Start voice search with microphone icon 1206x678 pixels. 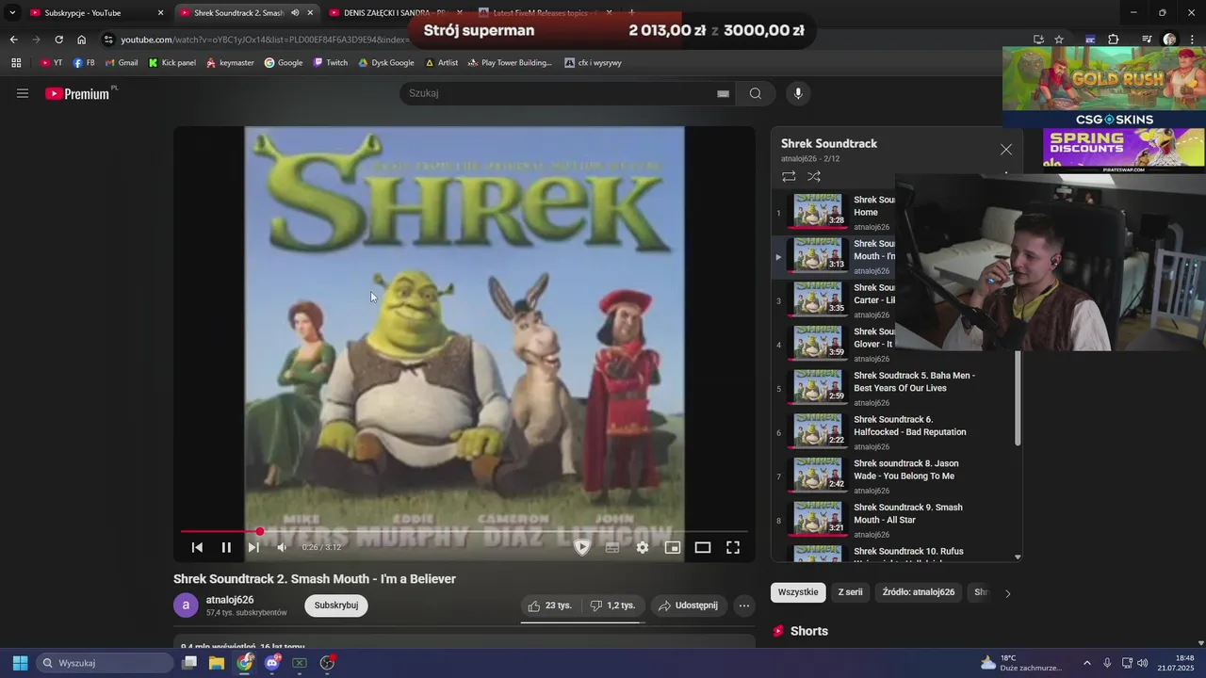798,93
